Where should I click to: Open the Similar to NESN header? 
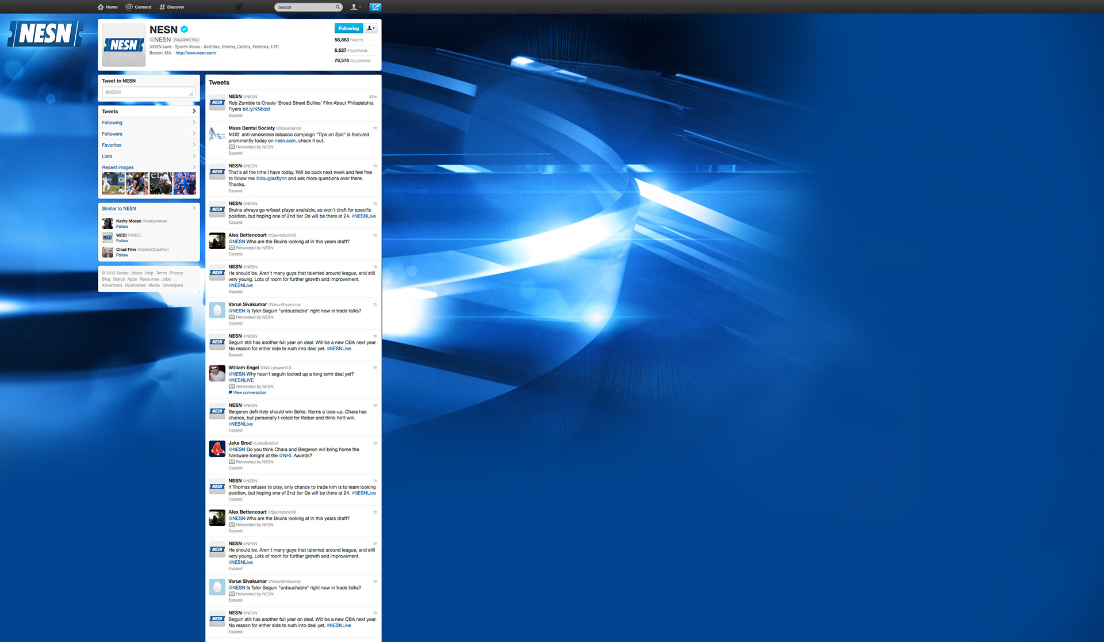click(149, 209)
